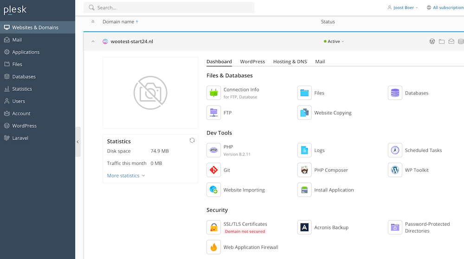Viewport: 464px width, 259px height.
Task: Refresh the Statistics panel
Action: coord(192,140)
